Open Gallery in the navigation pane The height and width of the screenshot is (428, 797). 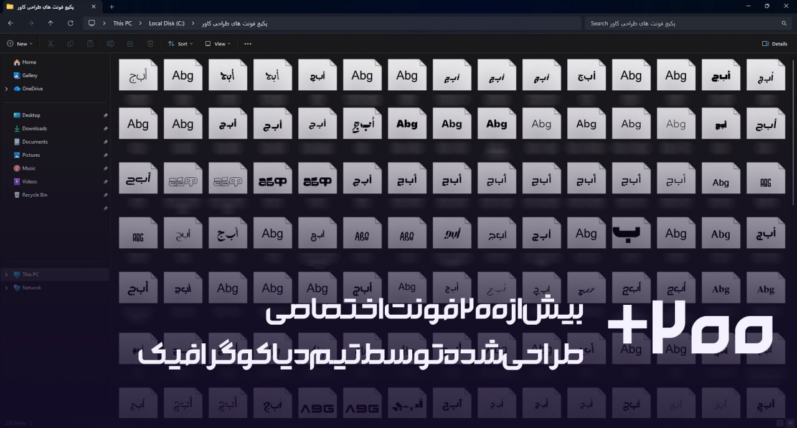click(x=26, y=75)
